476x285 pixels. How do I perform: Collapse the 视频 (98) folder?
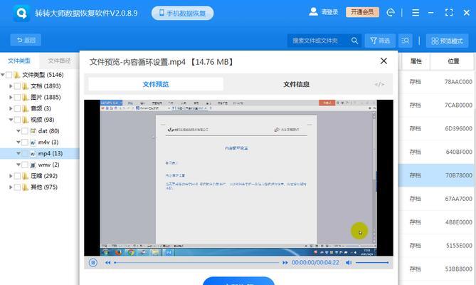(x=11, y=120)
